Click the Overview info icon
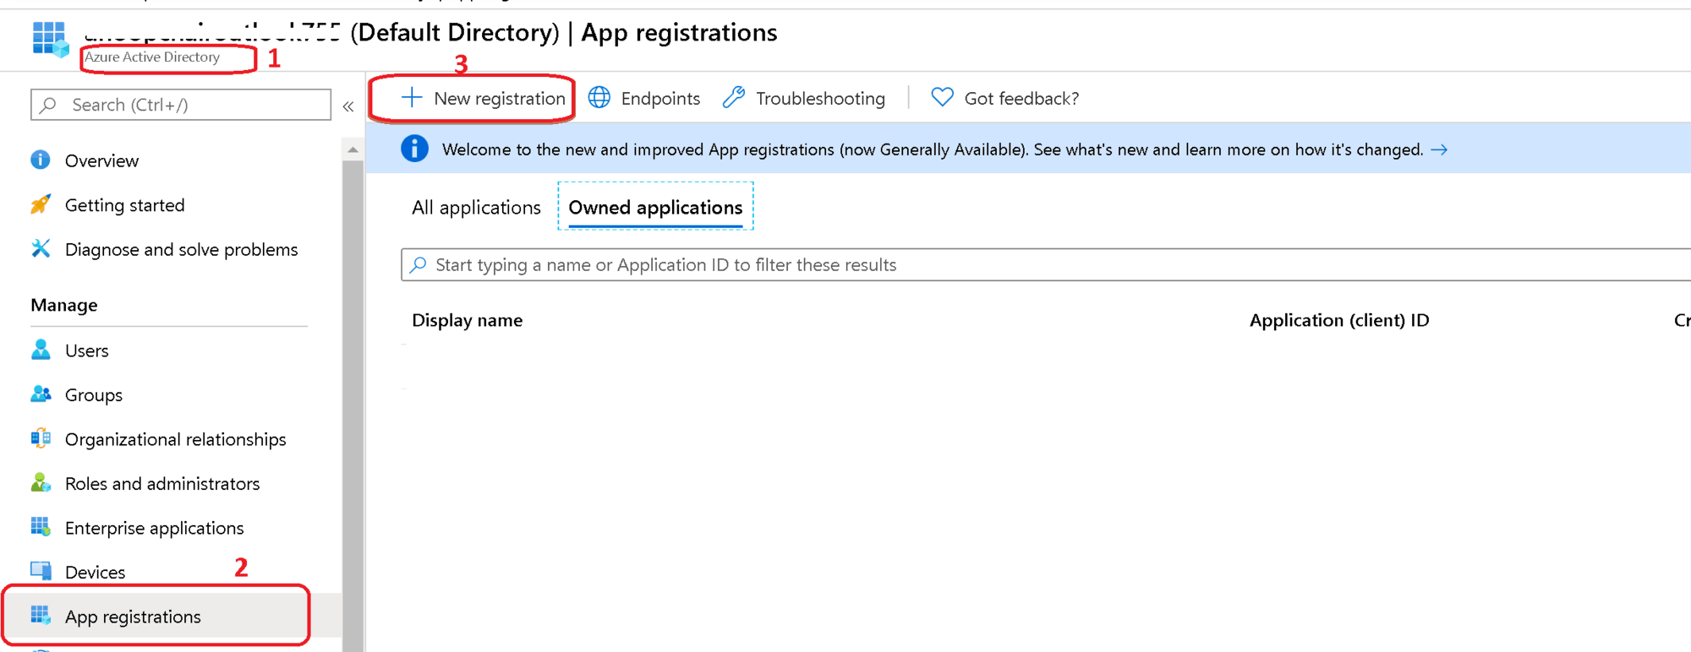The width and height of the screenshot is (1691, 652). click(x=41, y=160)
